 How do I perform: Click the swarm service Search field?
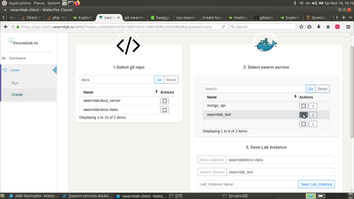pos(254,89)
